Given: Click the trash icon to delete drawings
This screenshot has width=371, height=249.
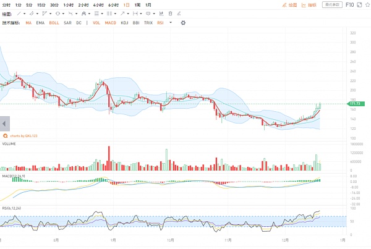Looking at the screenshot, I should coord(170,13).
